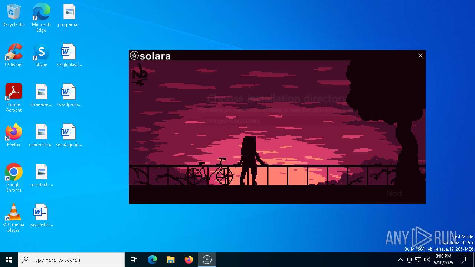Open the Action Center notifications icon
The image size is (475, 267).
463,260
